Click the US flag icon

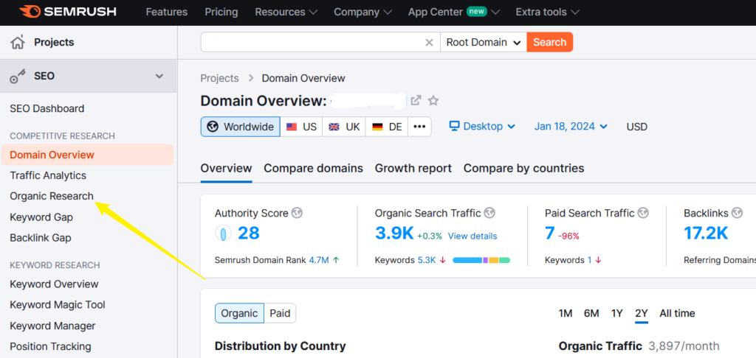[x=291, y=127]
